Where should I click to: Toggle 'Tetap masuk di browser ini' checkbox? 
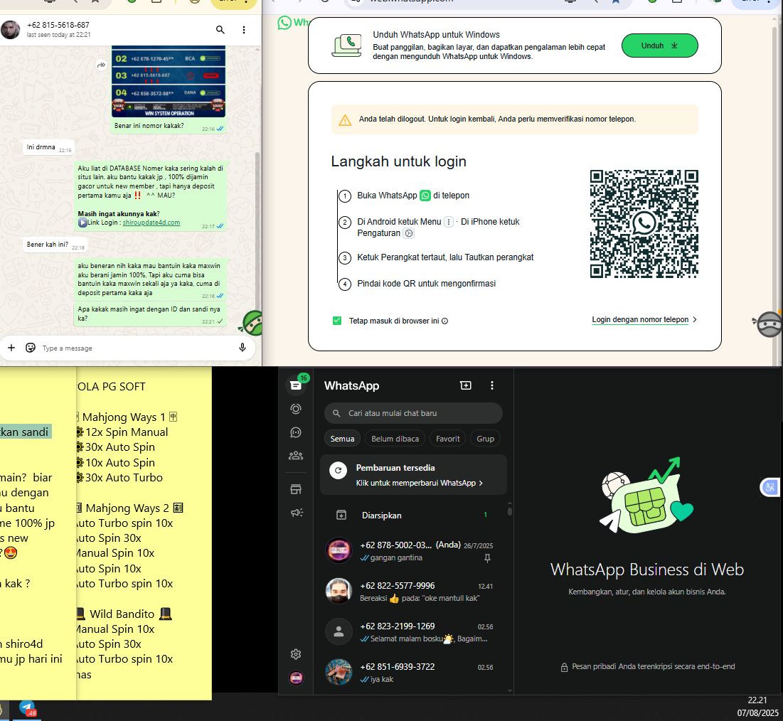tap(337, 321)
